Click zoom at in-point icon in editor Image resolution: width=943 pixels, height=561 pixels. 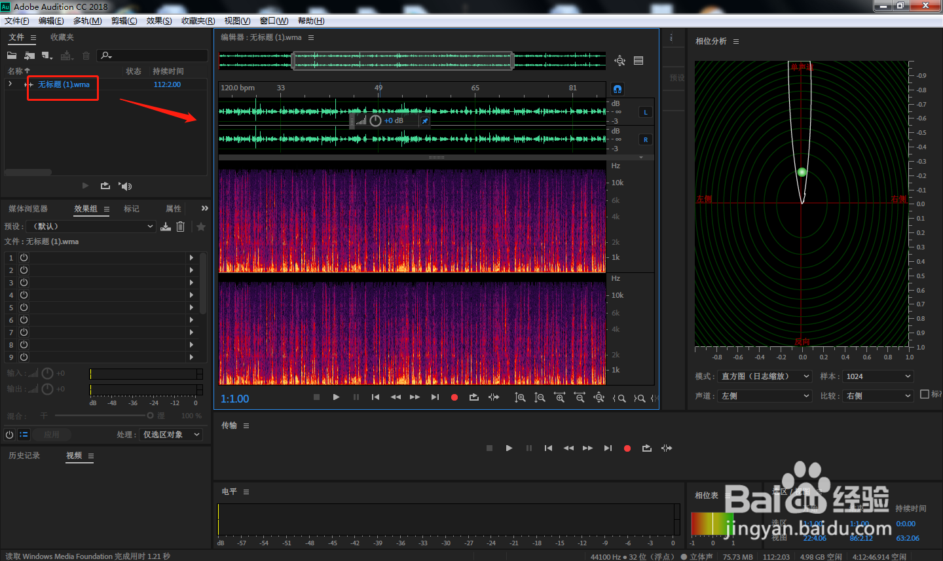coord(619,398)
